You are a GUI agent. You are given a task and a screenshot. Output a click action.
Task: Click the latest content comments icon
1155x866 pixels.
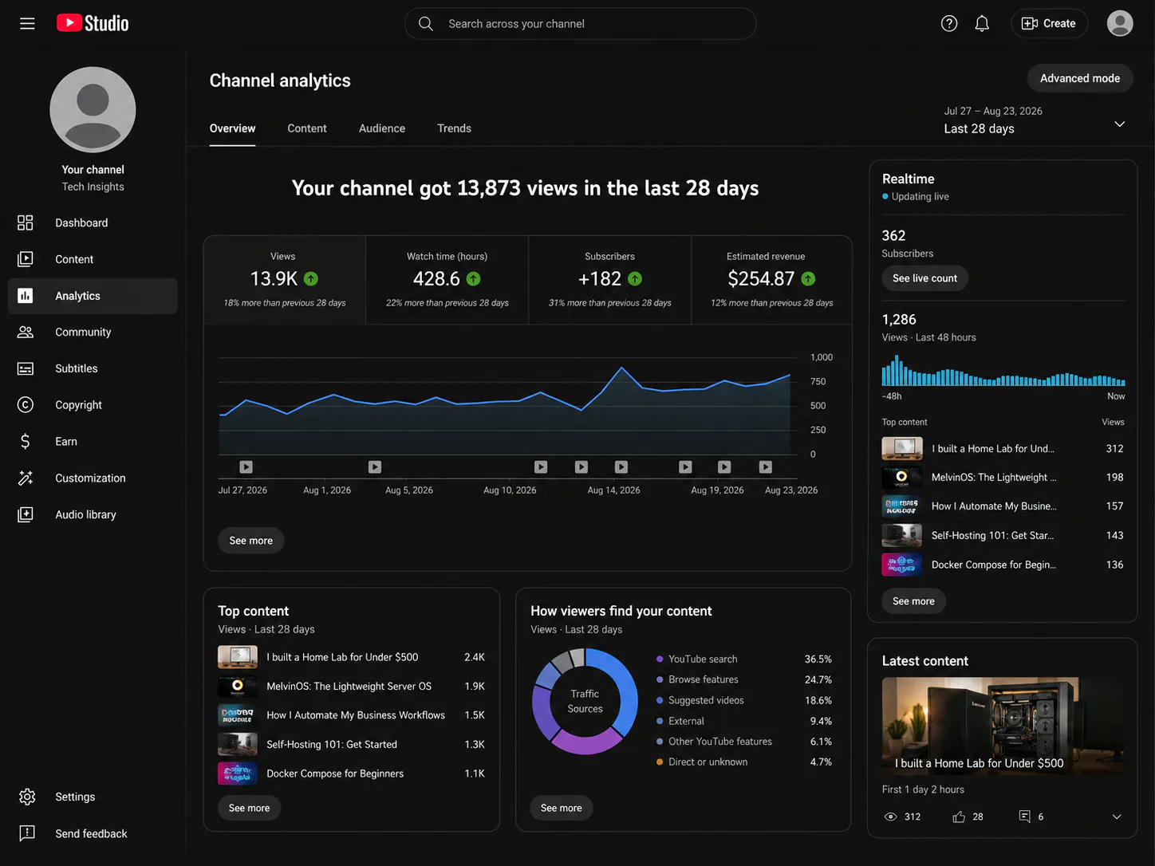[1025, 817]
